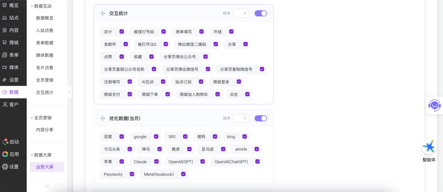Grab the move handle beside 优化数据(当月)
This screenshot has width=443, height=192.
click(103, 119)
